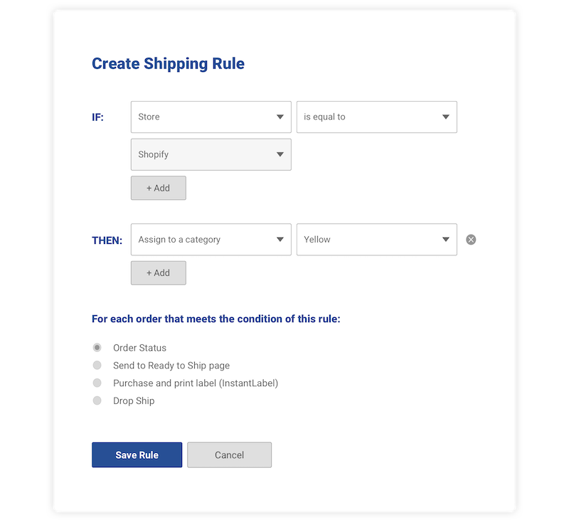This screenshot has height=522, width=569.
Task: Add another IF condition
Action: (x=159, y=188)
